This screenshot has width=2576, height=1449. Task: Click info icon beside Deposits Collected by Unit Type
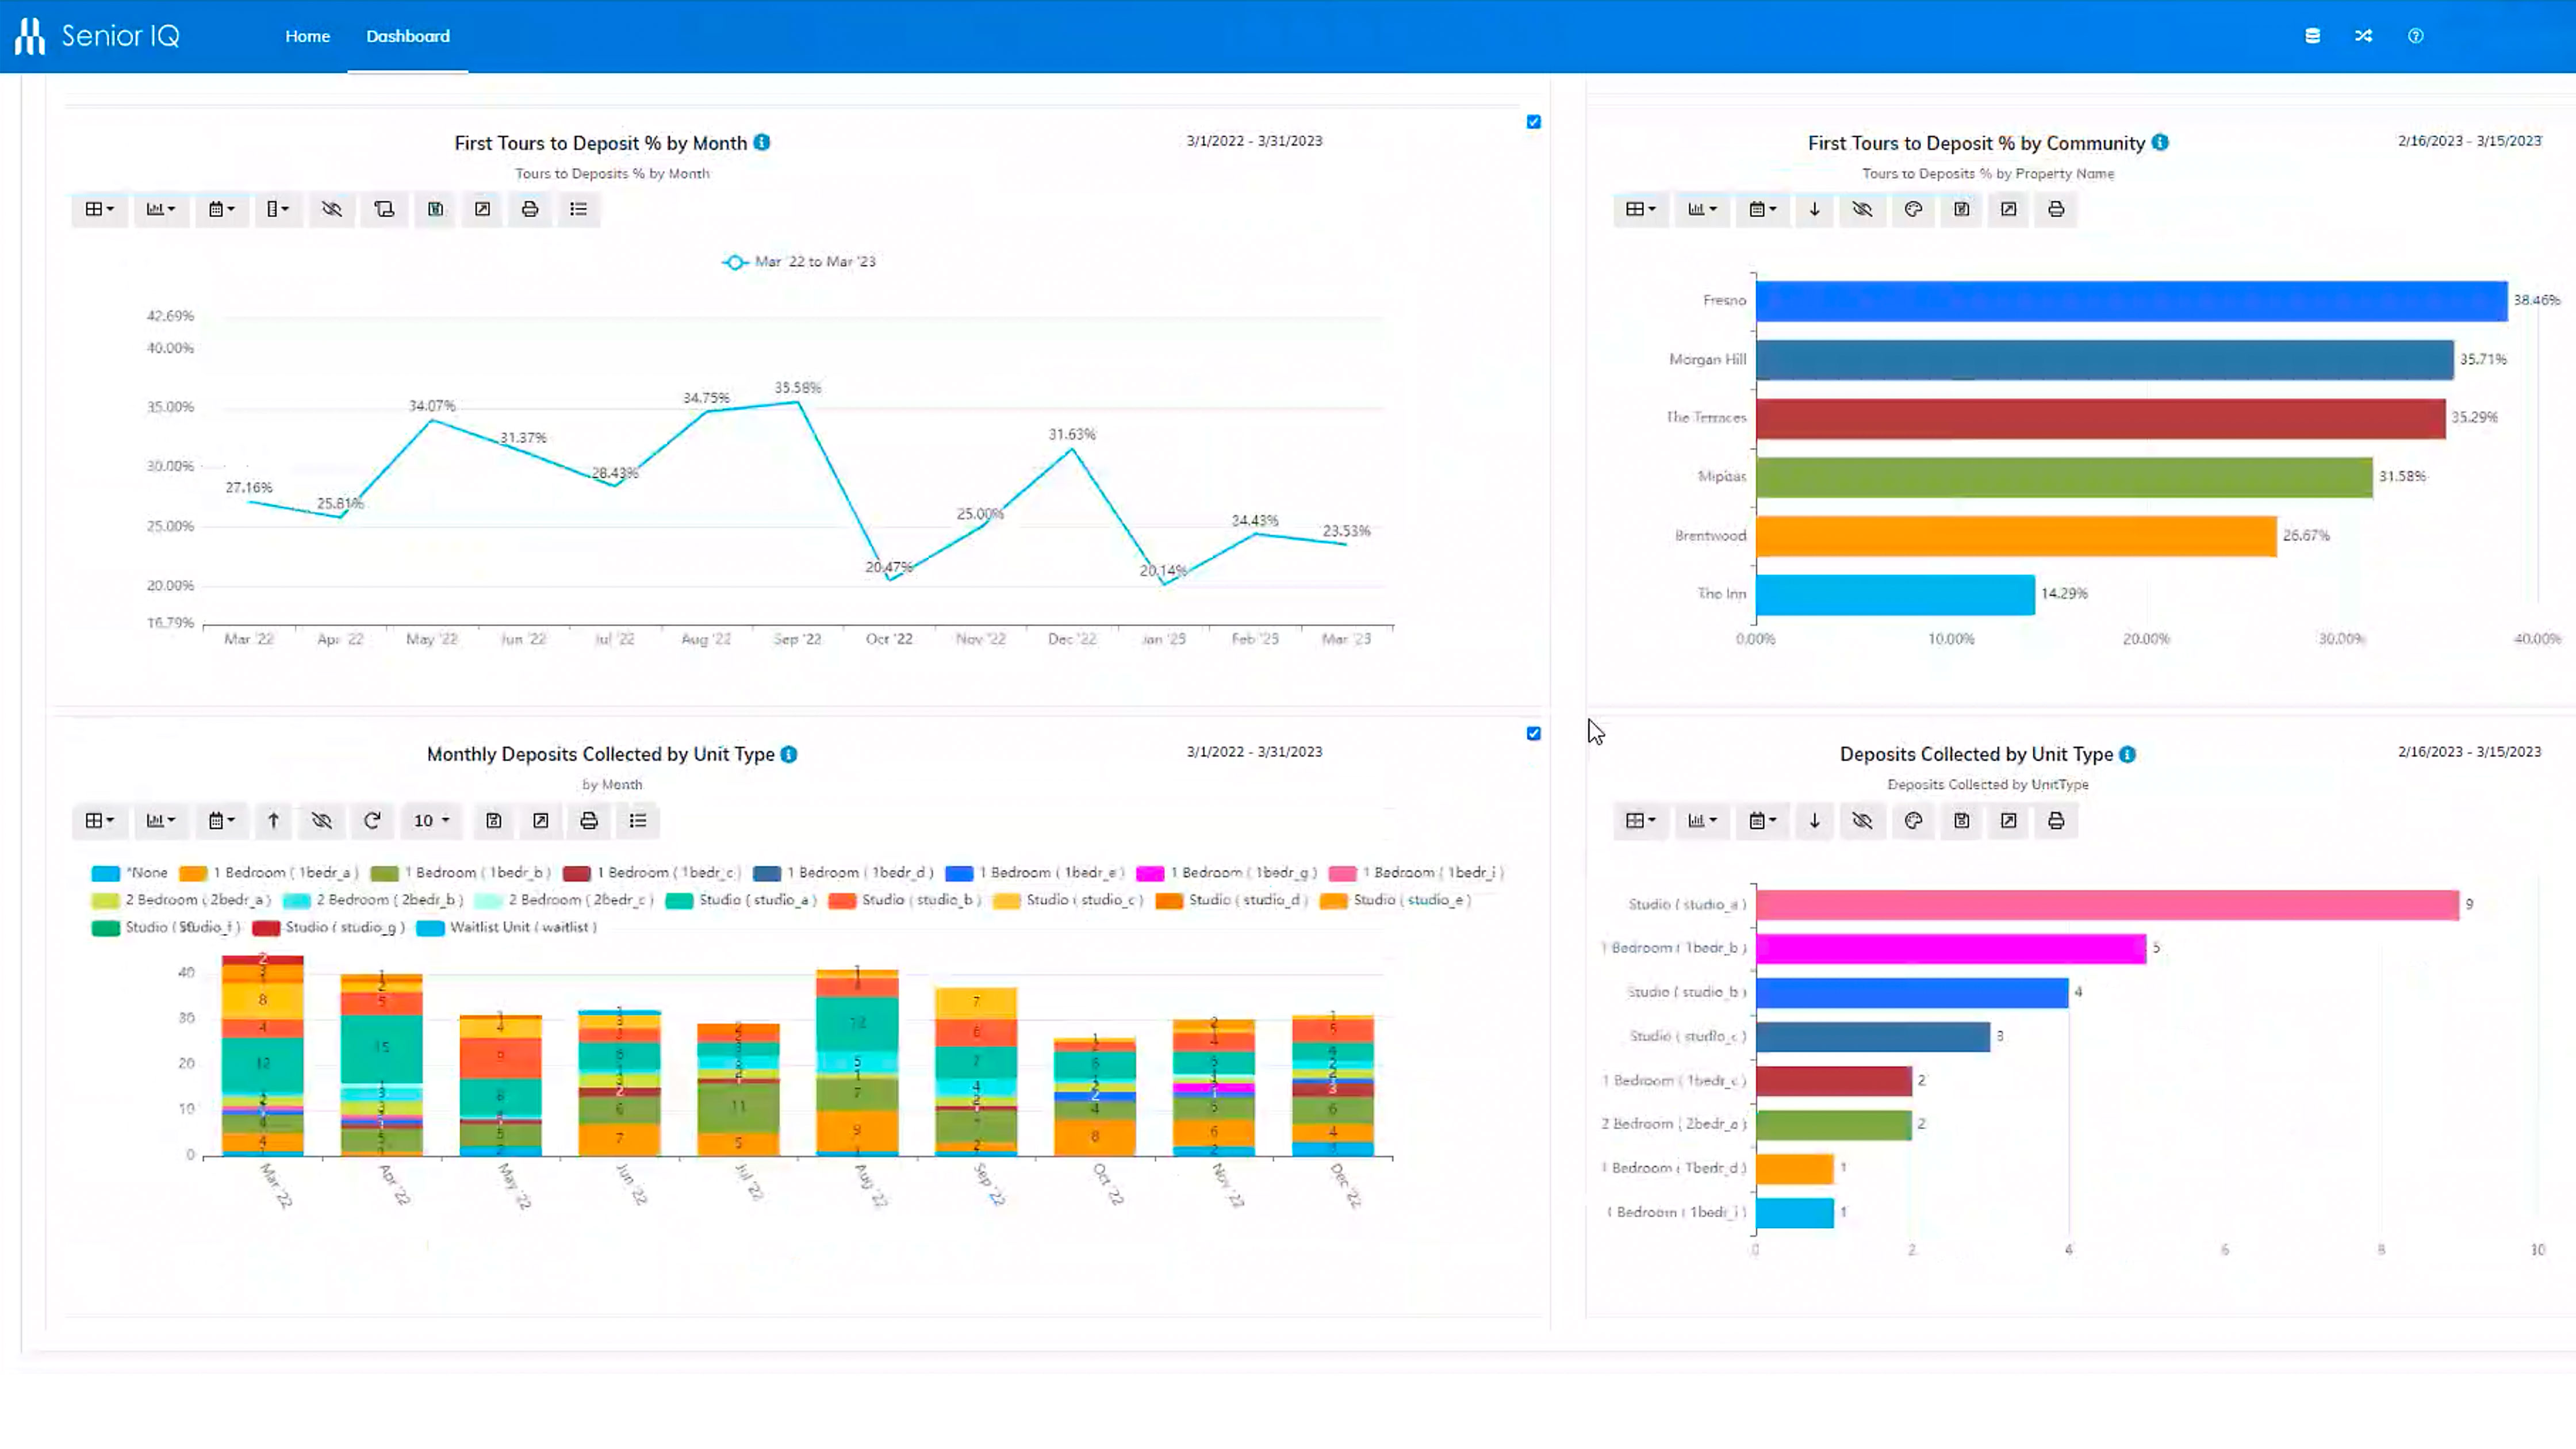[x=2127, y=755]
